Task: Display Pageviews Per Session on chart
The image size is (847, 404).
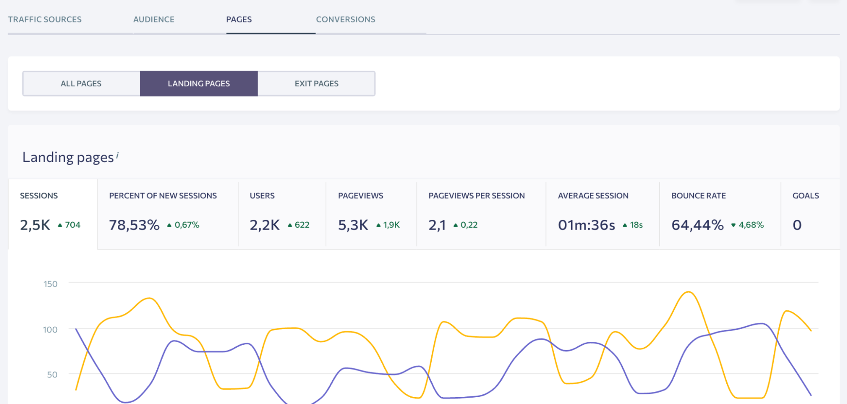Action: click(x=481, y=214)
